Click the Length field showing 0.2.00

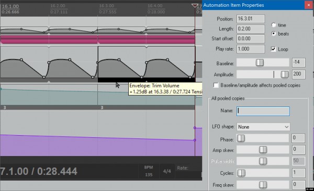click(x=251, y=29)
